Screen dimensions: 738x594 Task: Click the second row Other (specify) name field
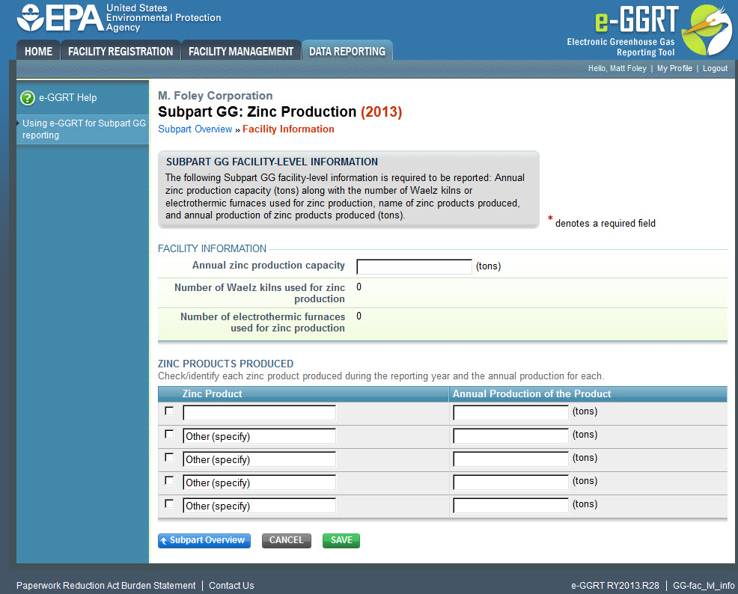click(259, 436)
